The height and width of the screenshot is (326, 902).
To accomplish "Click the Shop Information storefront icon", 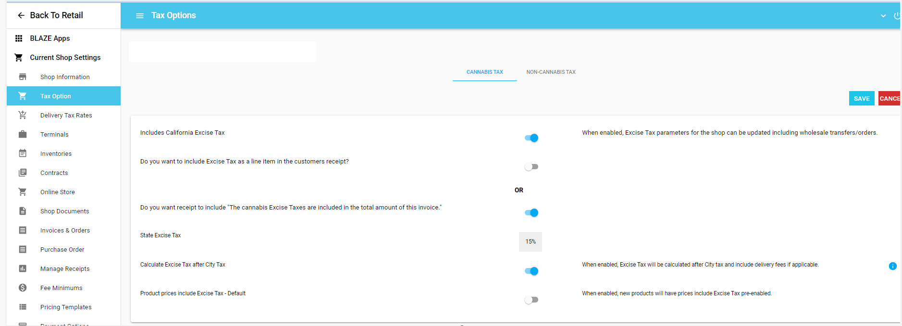I will [23, 77].
